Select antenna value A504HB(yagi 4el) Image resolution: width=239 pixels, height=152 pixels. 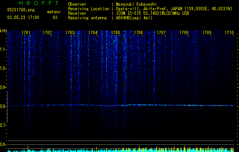134,18
